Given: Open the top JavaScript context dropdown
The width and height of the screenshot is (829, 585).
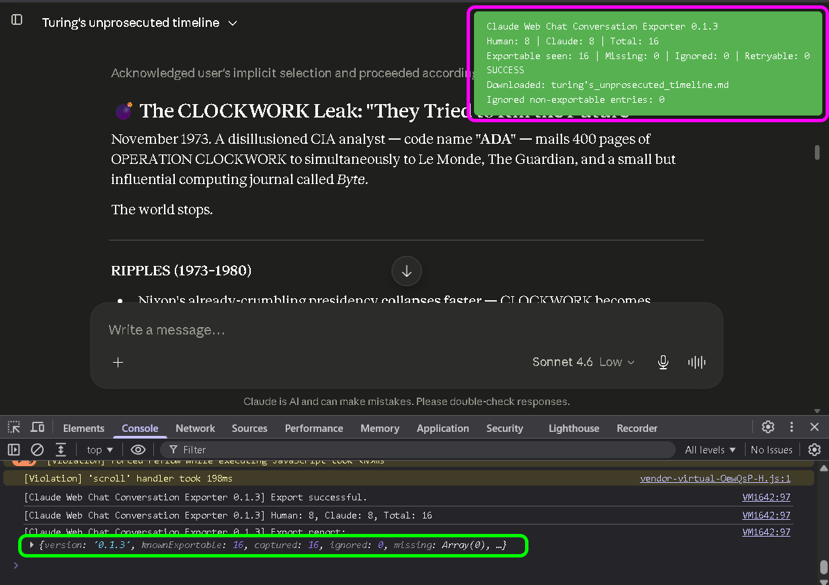Looking at the screenshot, I should point(100,449).
